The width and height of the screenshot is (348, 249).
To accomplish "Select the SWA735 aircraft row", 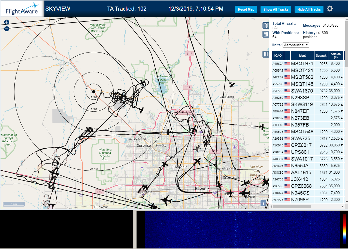I will click(308, 138).
